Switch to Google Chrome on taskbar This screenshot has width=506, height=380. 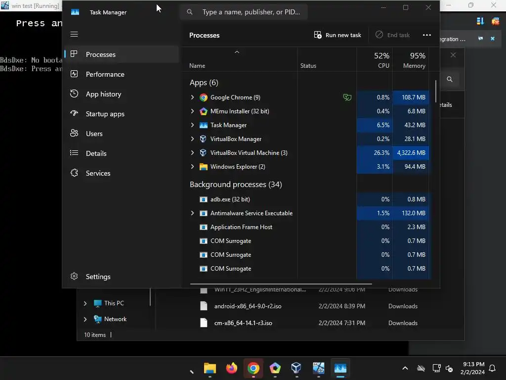pos(253,368)
